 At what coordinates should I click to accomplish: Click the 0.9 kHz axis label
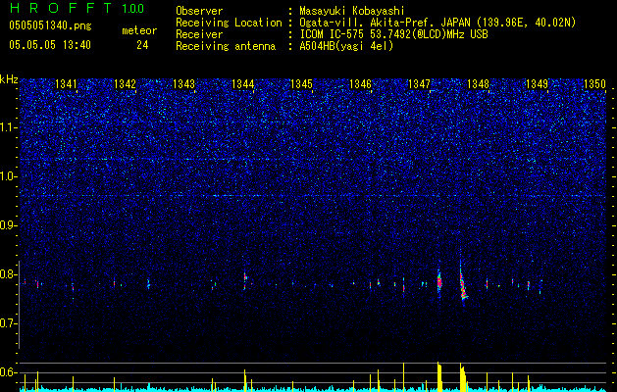pyautogui.click(x=9, y=225)
